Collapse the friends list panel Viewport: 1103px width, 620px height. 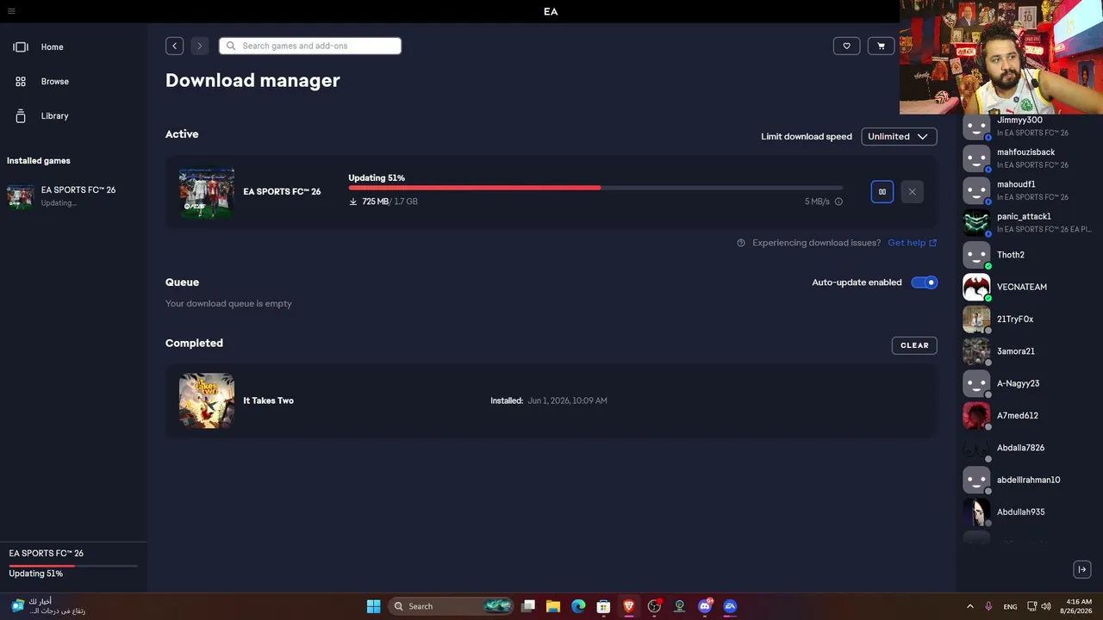tap(1082, 569)
